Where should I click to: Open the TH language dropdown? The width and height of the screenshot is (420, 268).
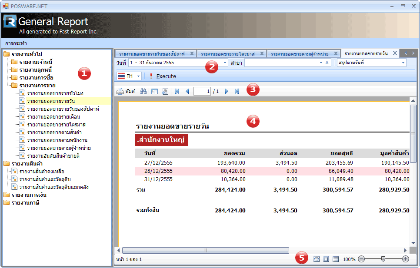point(139,76)
